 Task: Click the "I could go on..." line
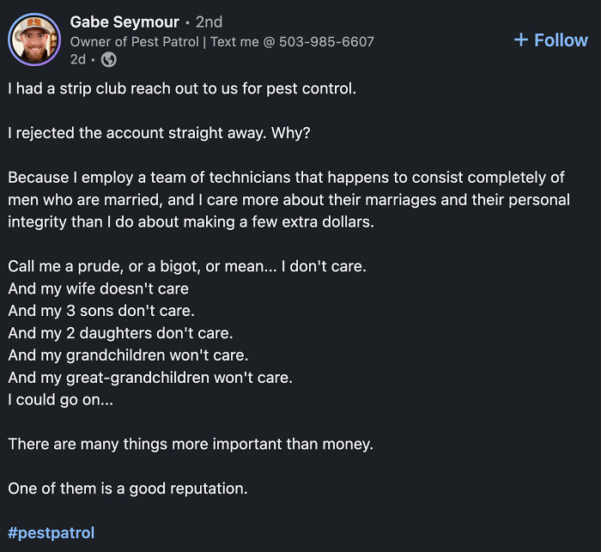click(60, 399)
